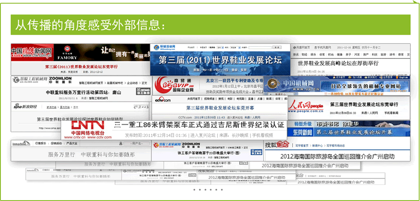Click the cctv.com logo
Image resolution: width=420 pixels, height=201 pixels.
163,99
